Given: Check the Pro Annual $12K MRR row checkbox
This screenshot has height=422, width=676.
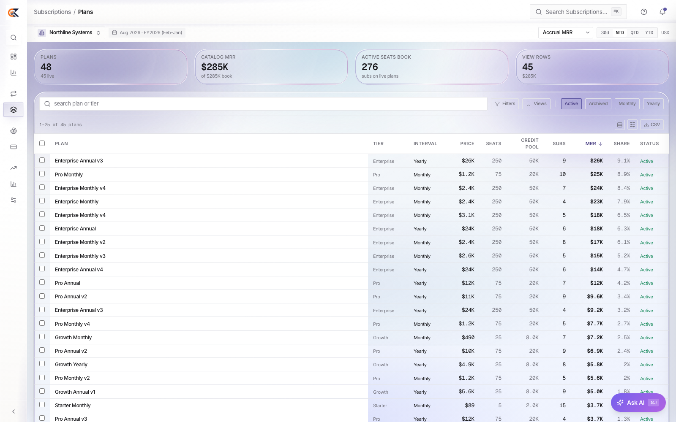Looking at the screenshot, I should [42, 282].
